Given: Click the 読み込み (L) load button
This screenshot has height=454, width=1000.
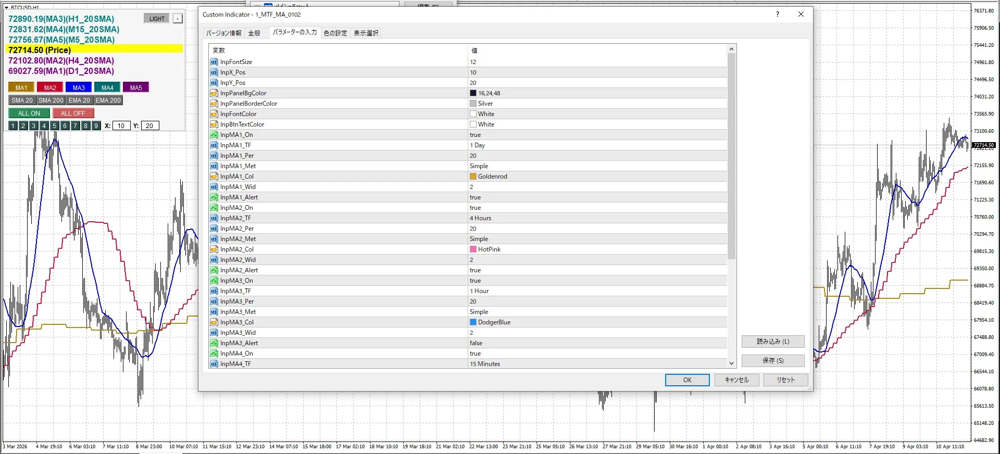Looking at the screenshot, I should (773, 342).
